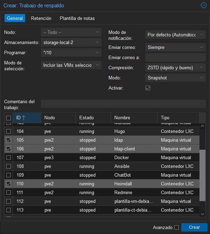210x234 pixels.
Task: Click the VM list scrollbar thumb
Action: click(x=203, y=175)
